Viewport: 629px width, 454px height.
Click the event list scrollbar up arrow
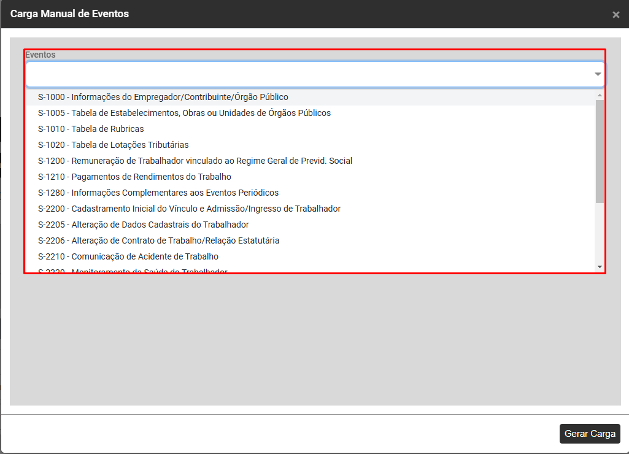click(600, 95)
